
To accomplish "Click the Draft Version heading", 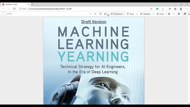I will click(x=94, y=22).
